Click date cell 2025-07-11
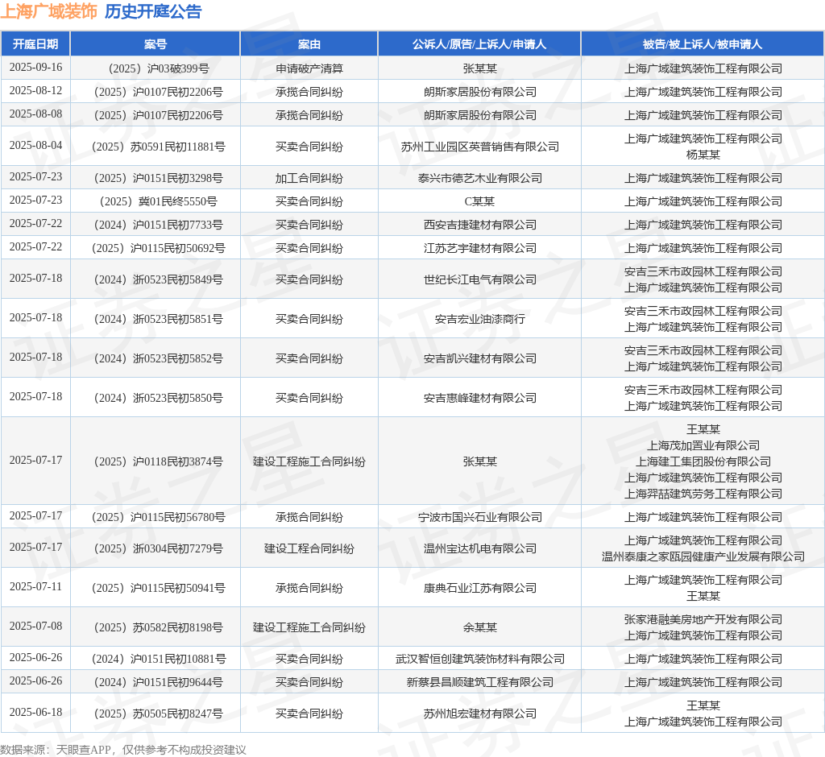 point(35,586)
